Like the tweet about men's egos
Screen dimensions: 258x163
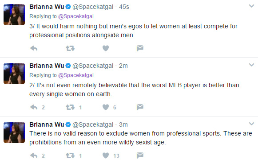(106, 48)
